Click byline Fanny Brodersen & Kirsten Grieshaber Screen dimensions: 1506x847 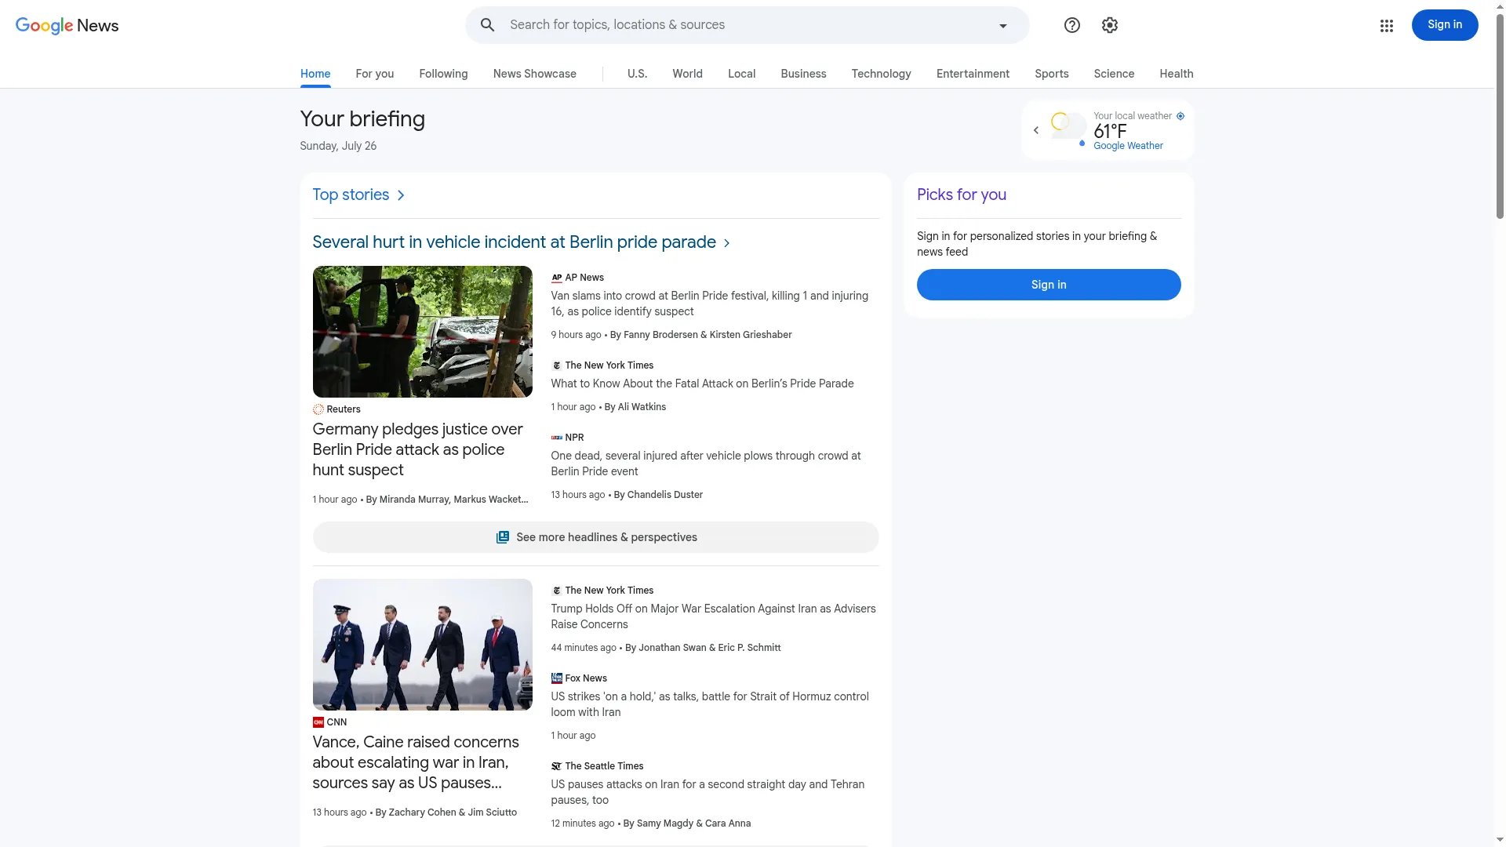point(700,335)
